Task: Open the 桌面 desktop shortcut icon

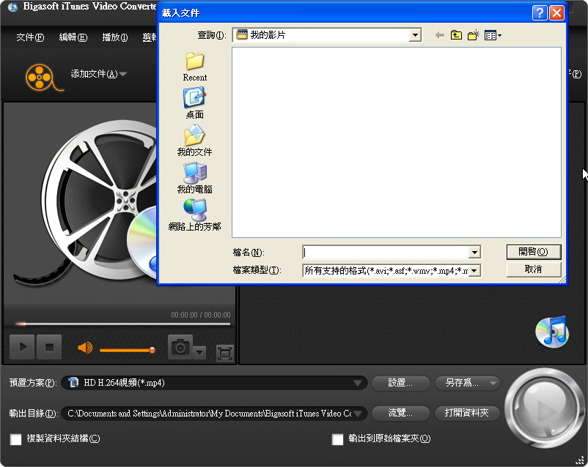Action: coord(194,99)
